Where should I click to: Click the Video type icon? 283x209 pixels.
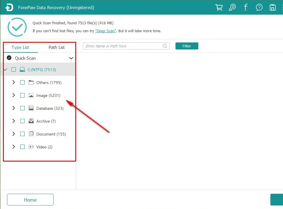pos(31,147)
